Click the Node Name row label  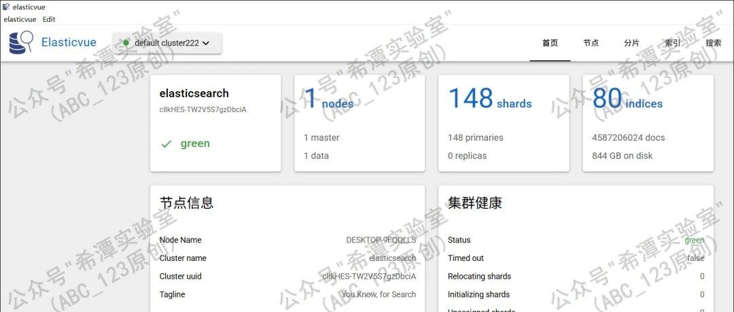(180, 240)
